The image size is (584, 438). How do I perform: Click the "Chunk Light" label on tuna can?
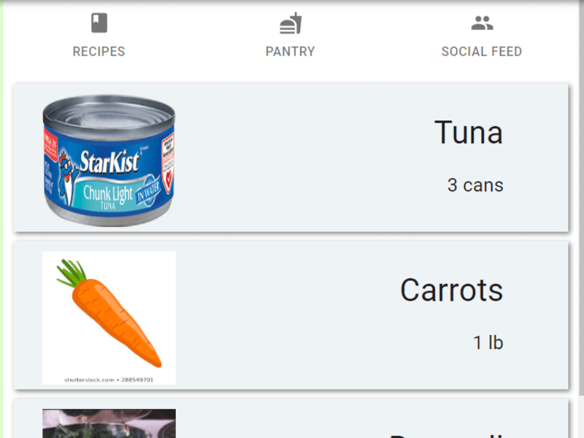coord(108,193)
